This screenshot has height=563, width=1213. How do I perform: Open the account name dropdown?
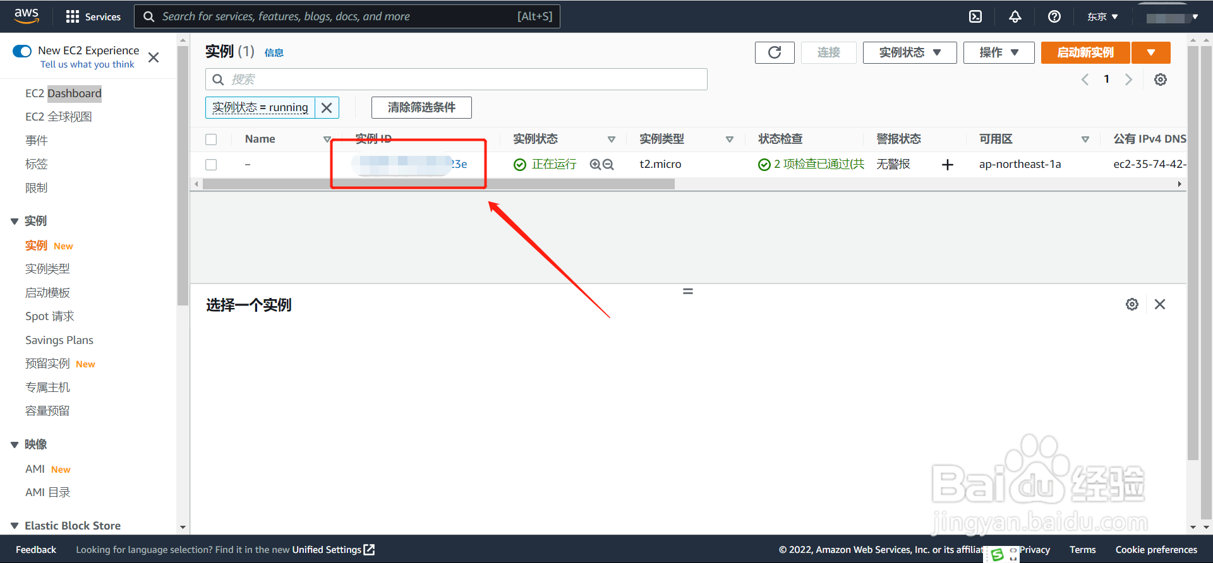[x=1172, y=17]
